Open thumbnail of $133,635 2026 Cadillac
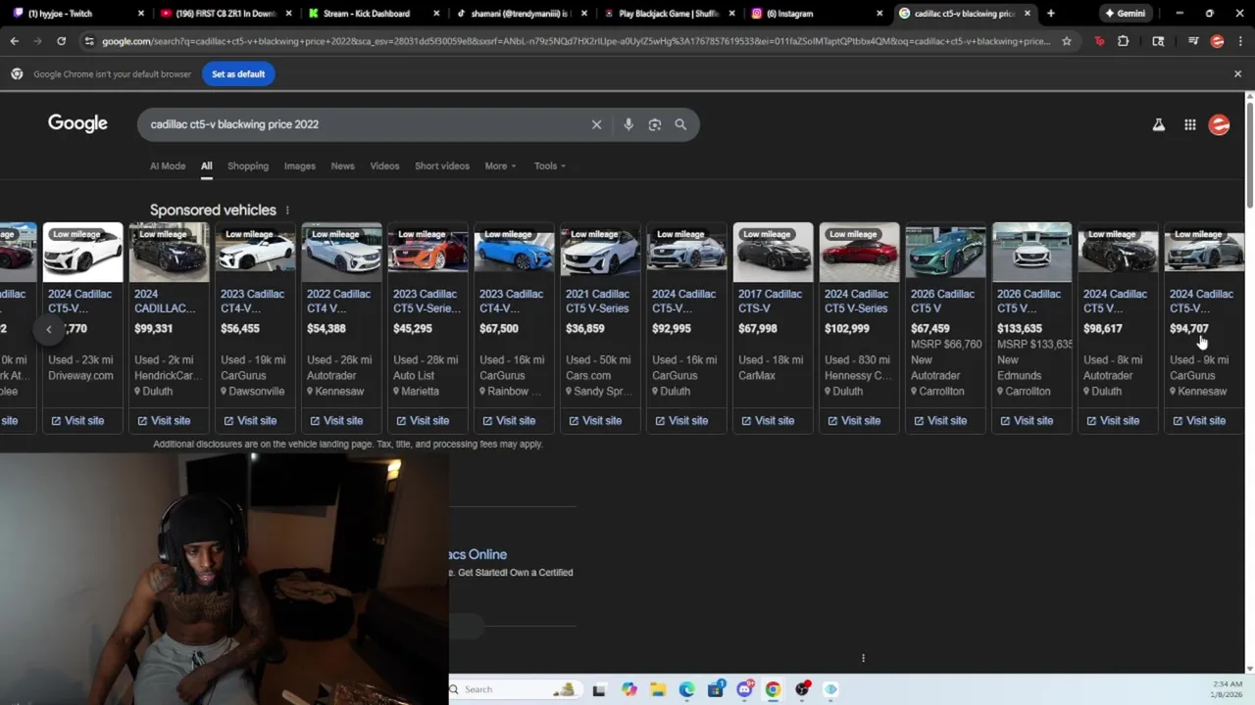This screenshot has width=1255, height=705. [x=1031, y=252]
